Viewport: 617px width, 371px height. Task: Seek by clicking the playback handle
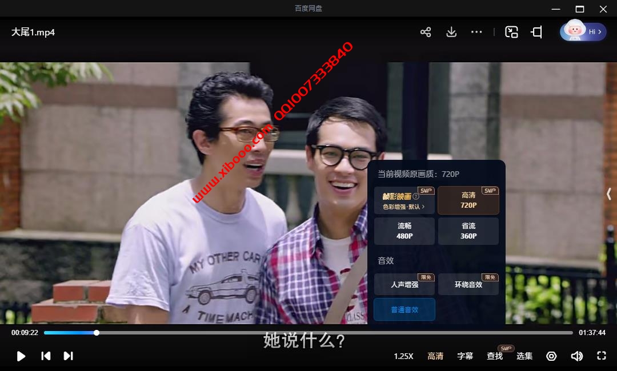coord(97,333)
